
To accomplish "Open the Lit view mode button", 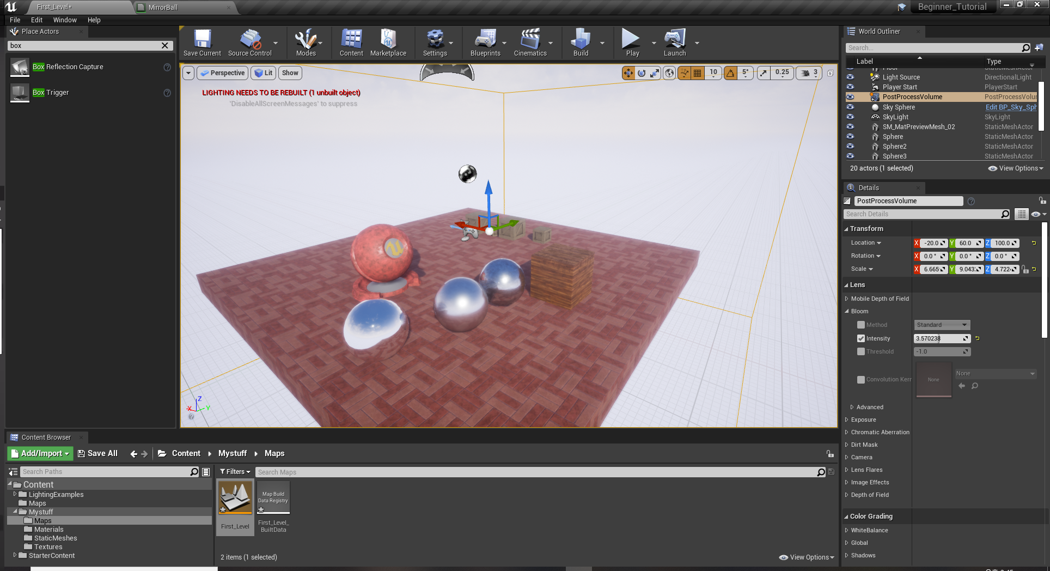I will pyautogui.click(x=264, y=73).
